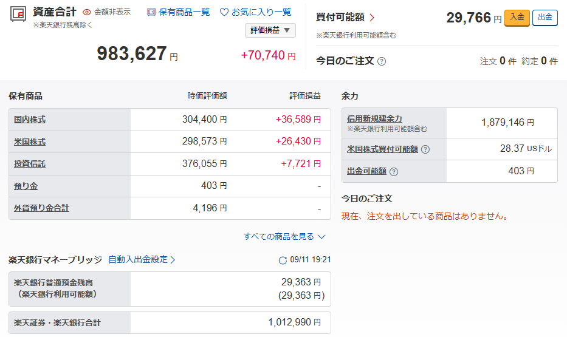Select 国内株式 gain +36,589 円
Image resolution: width=567 pixels, height=337 pixels.
(298, 119)
